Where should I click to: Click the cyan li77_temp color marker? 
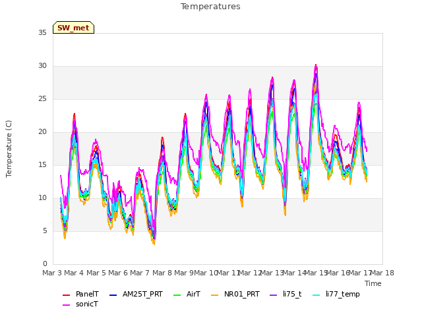tap(316, 295)
